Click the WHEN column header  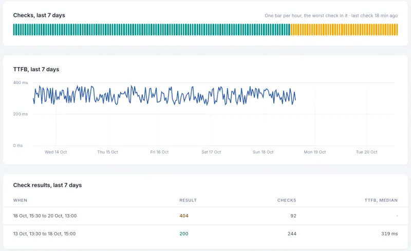point(20,200)
